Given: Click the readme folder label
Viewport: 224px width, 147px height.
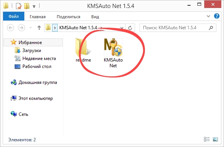Looking at the screenshot, I should [83, 60].
